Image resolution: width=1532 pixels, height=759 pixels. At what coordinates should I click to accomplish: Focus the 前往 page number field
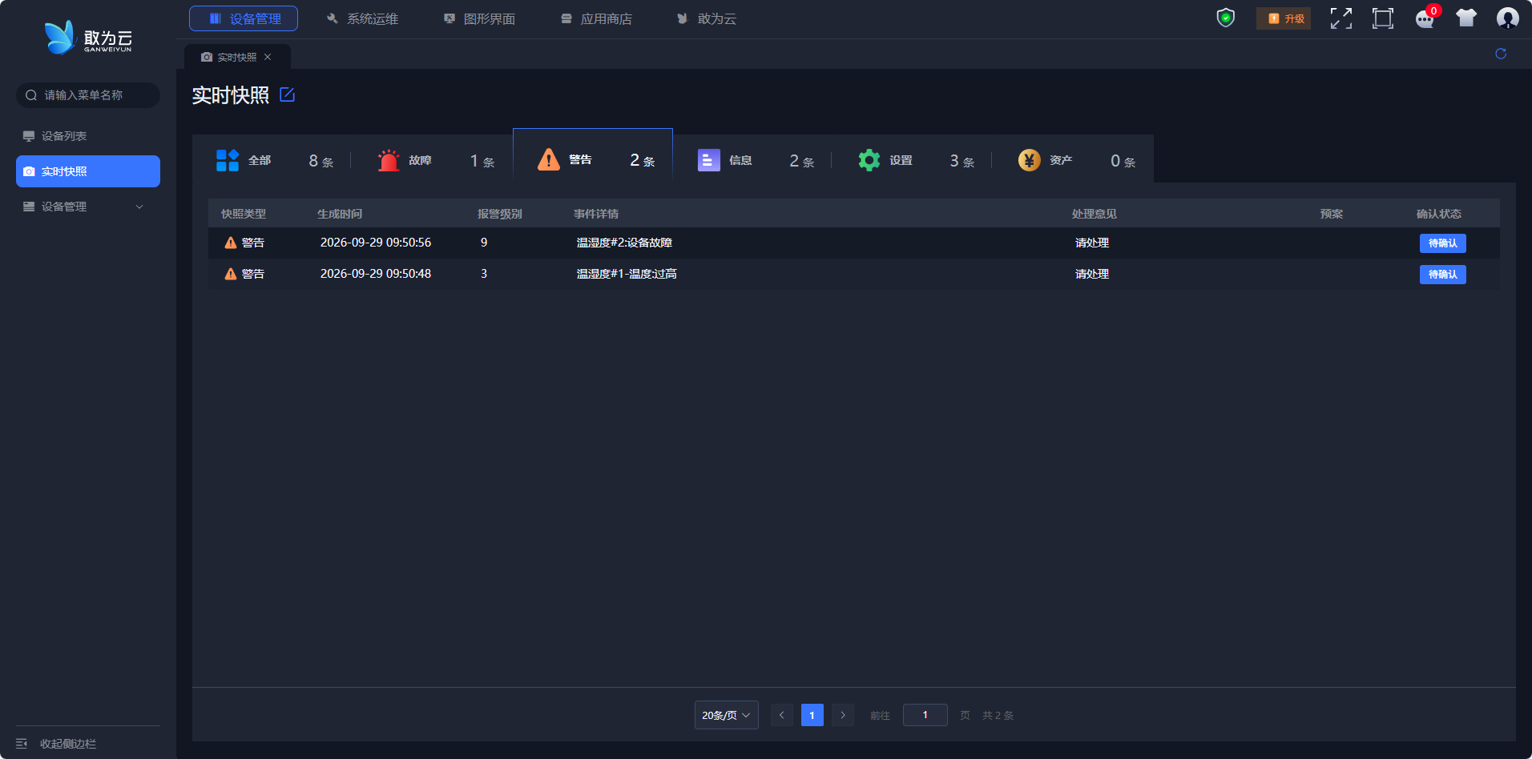coord(925,715)
